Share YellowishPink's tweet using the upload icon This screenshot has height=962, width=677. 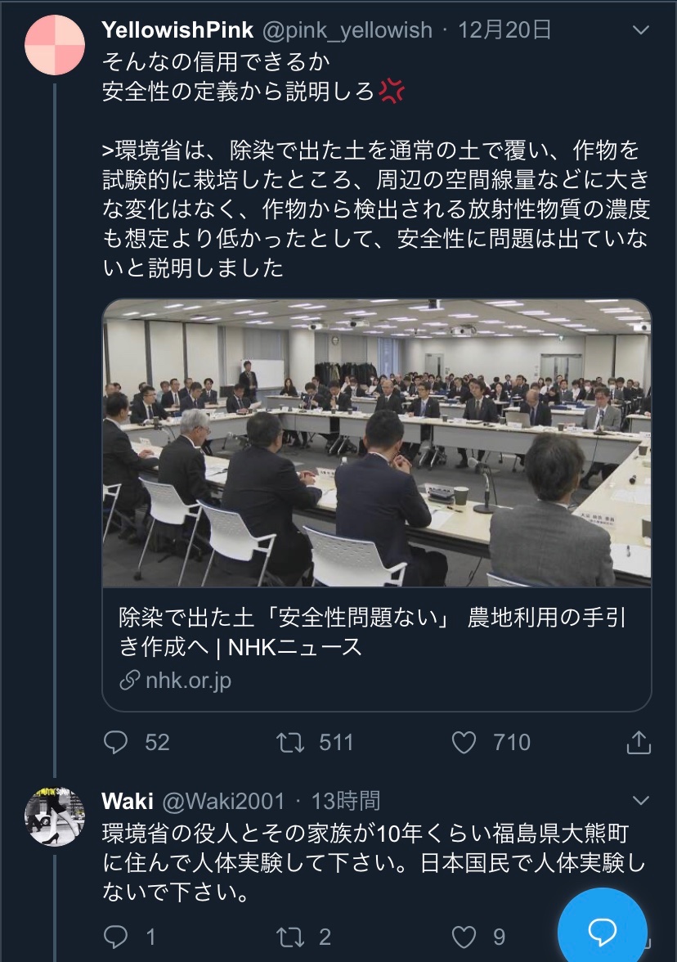(x=639, y=742)
